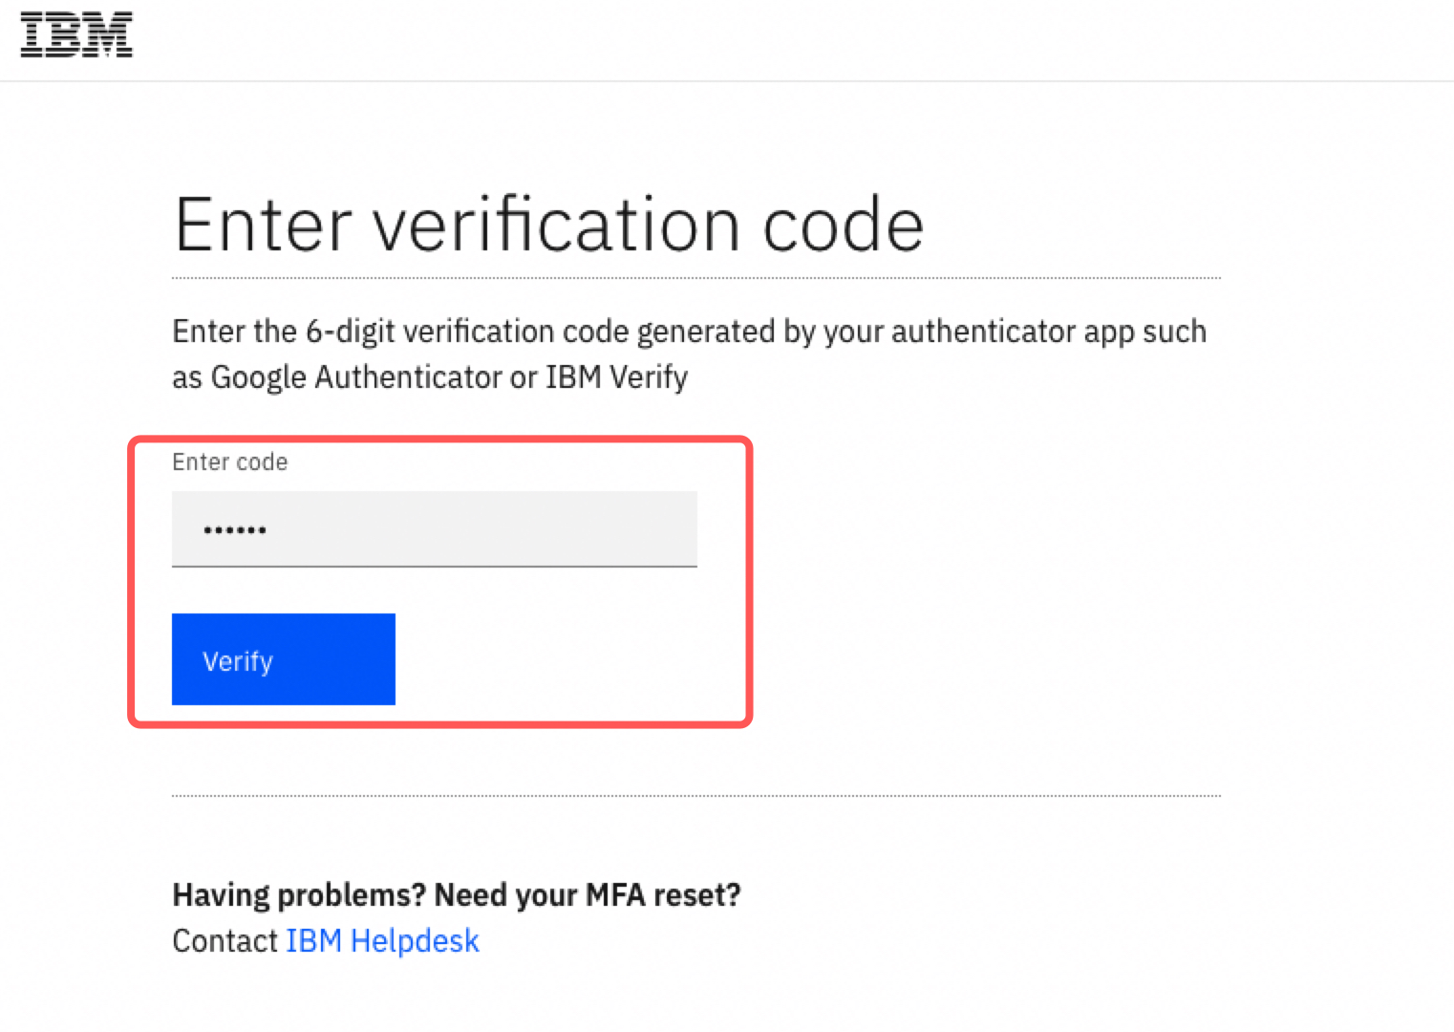Click the dotted divider above the help section
The width and height of the screenshot is (1454, 1032).
[x=696, y=795]
